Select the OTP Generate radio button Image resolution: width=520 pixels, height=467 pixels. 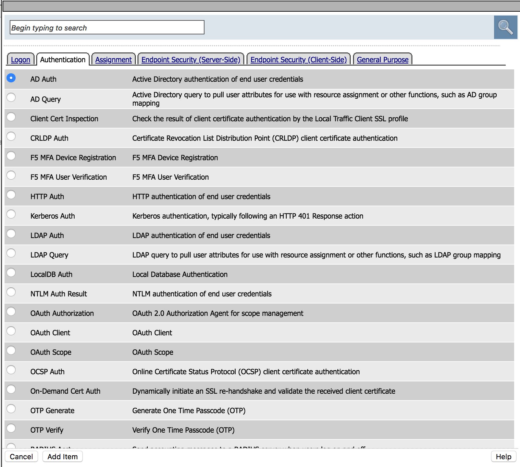[x=11, y=409]
